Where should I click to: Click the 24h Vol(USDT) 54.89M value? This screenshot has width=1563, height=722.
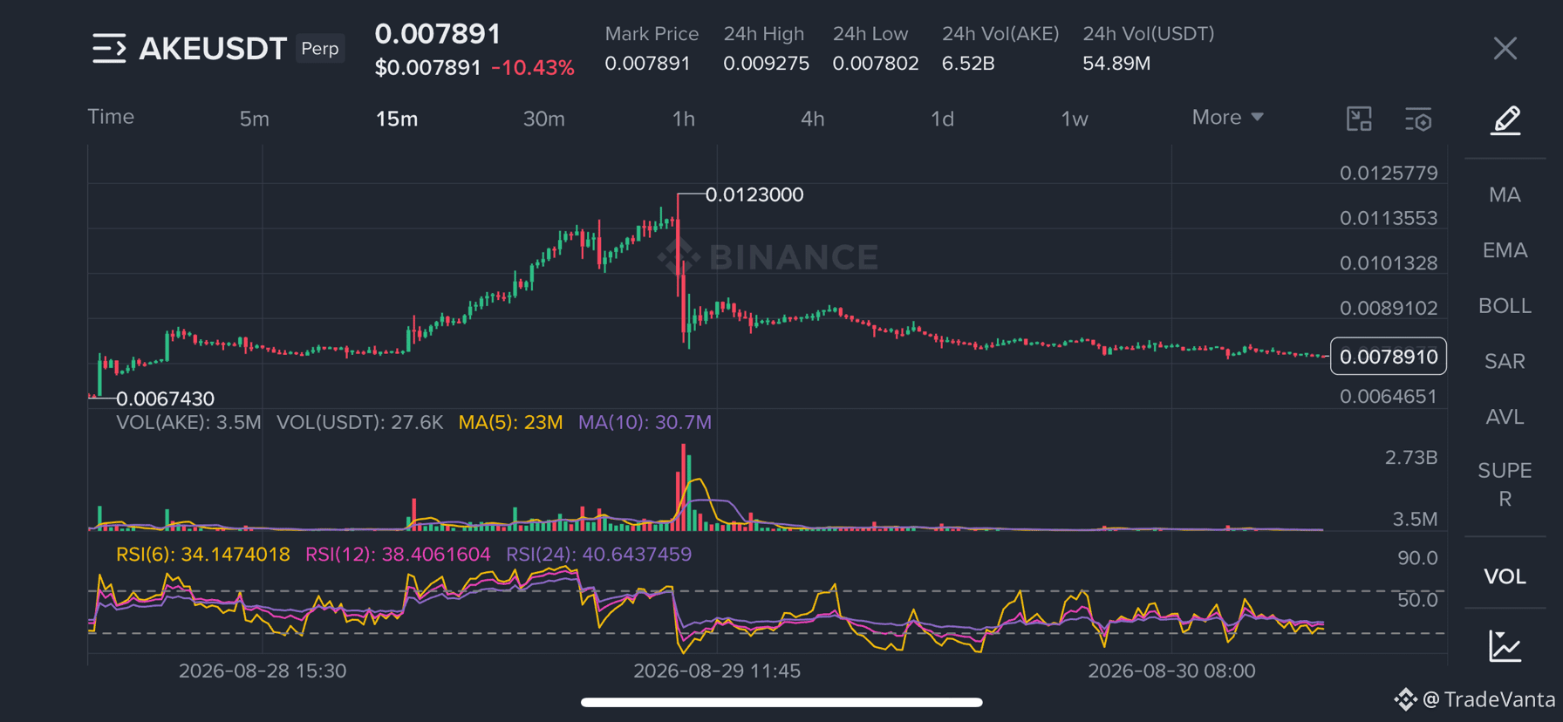pyautogui.click(x=1116, y=64)
